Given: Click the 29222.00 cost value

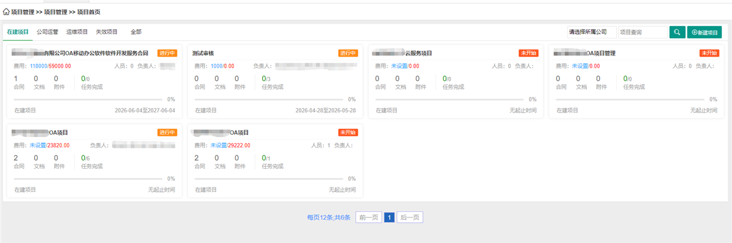Looking at the screenshot, I should pos(239,146).
